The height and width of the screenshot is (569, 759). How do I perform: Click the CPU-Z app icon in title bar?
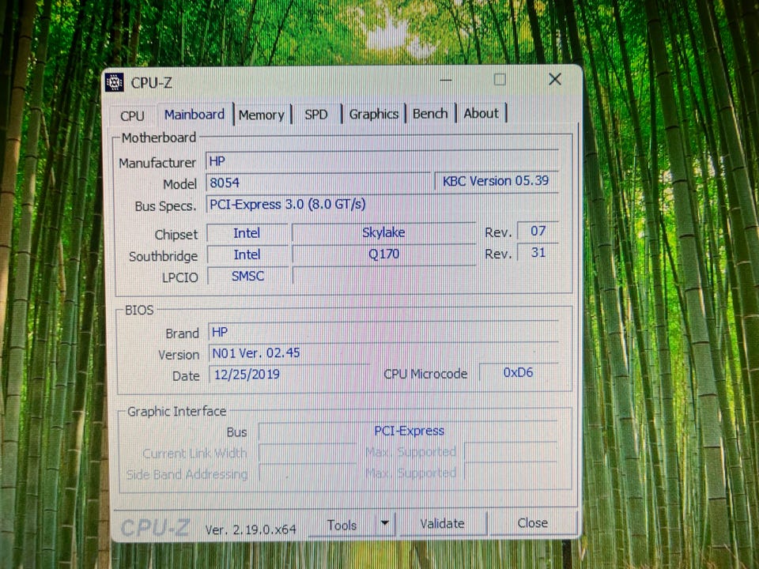point(114,83)
